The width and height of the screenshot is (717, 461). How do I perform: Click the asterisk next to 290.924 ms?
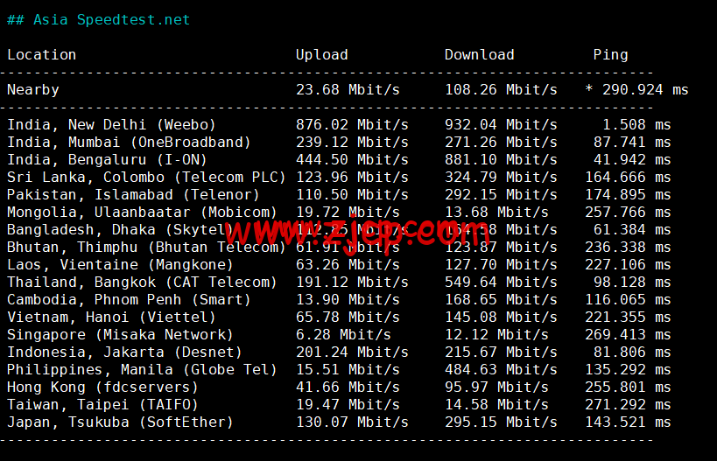589,88
